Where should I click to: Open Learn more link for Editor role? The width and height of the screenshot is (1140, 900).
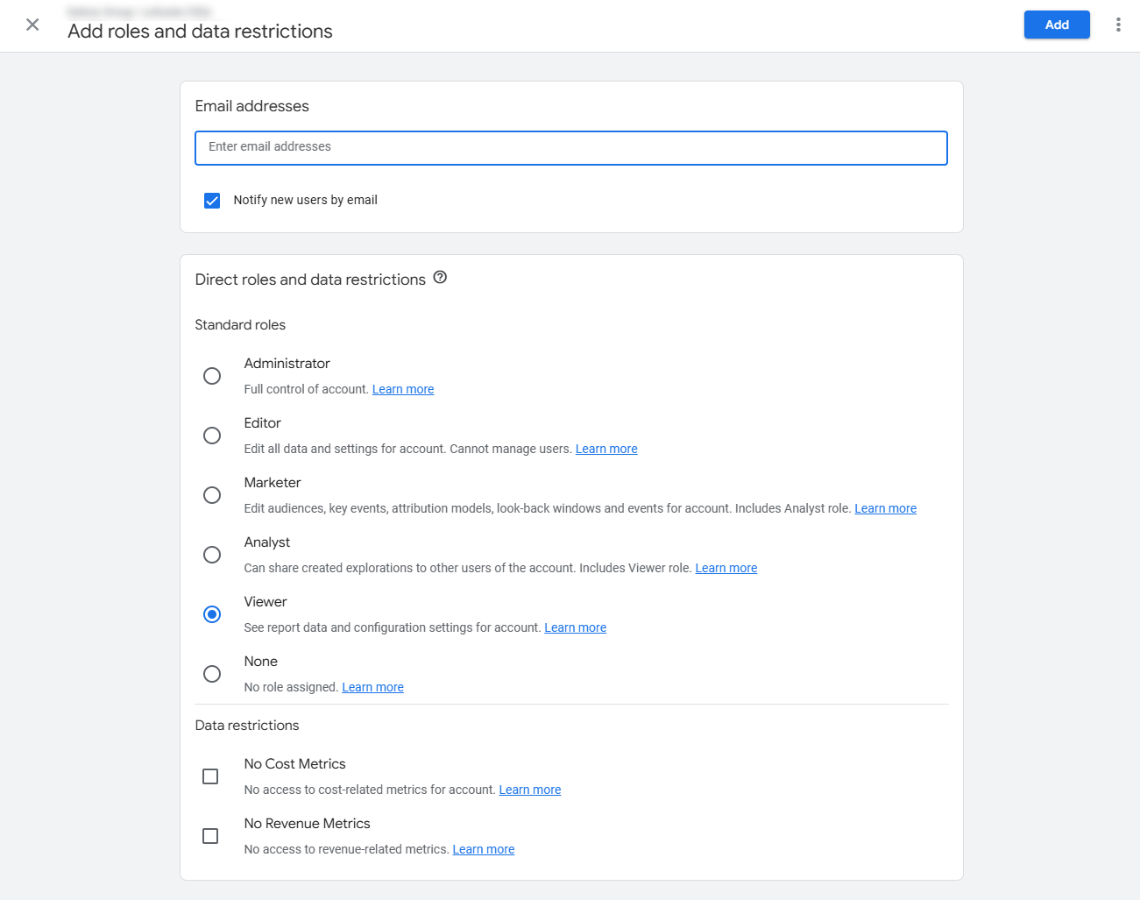[606, 449]
